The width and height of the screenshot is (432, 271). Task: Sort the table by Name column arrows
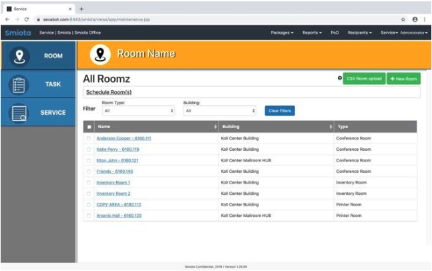[216, 127]
